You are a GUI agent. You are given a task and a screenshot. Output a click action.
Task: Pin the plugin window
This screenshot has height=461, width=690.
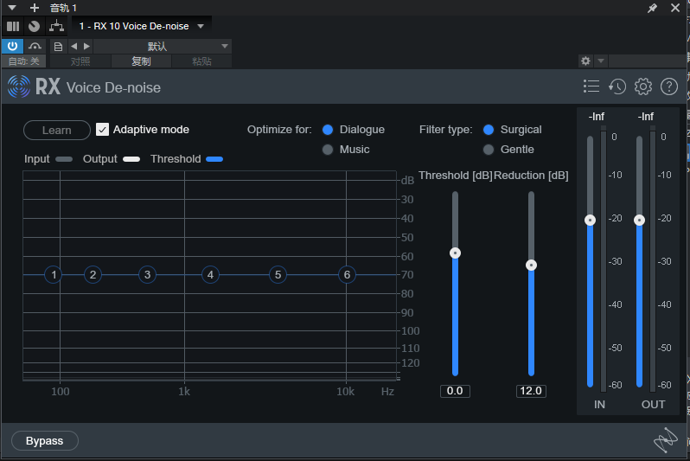click(x=652, y=8)
